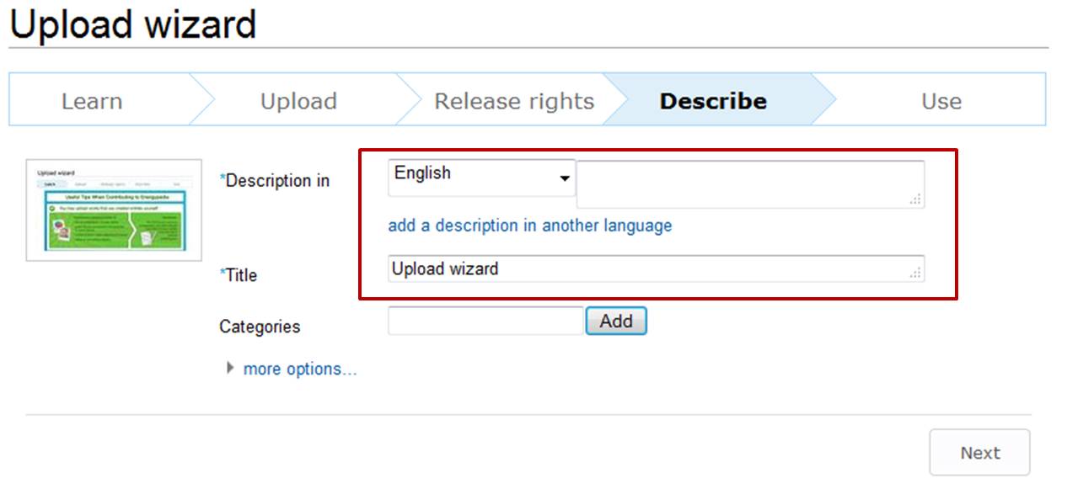Click the 'Description in' field label
1067x489 pixels.
point(277,181)
